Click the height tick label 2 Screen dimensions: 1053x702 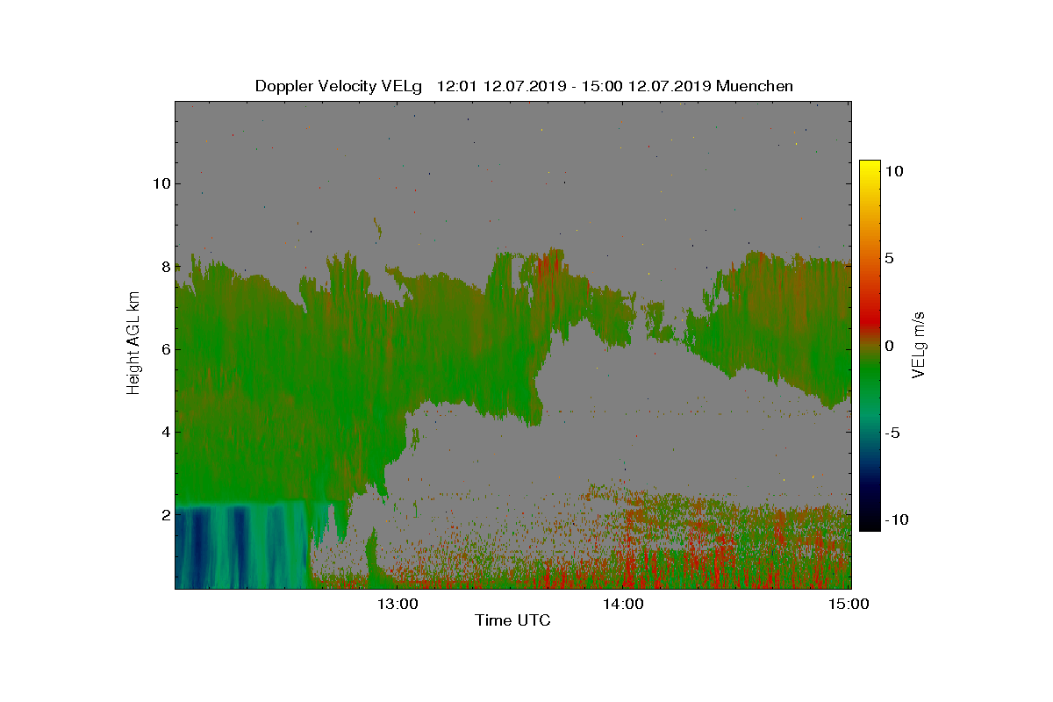click(x=164, y=514)
